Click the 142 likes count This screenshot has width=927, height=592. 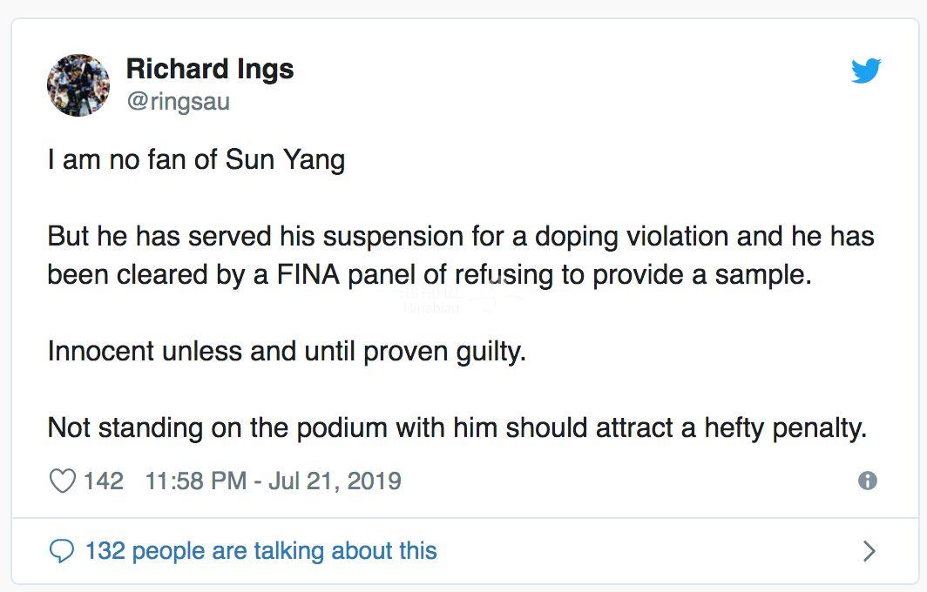pos(104,481)
